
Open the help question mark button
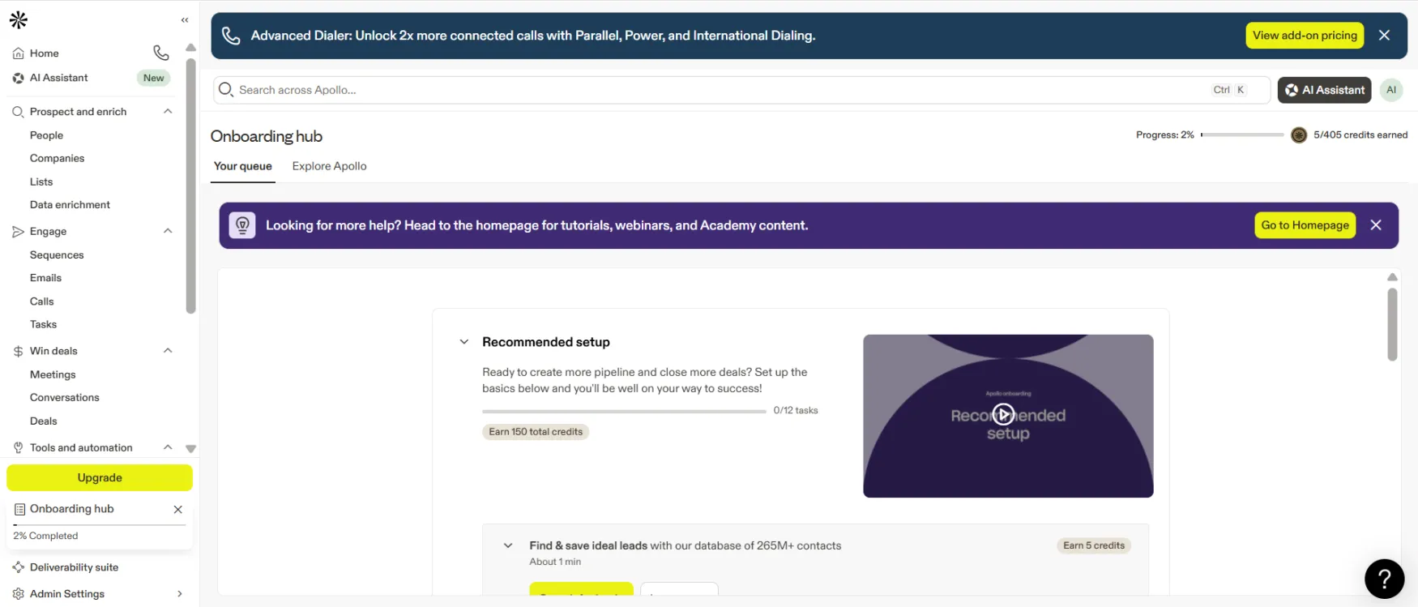[x=1384, y=579]
